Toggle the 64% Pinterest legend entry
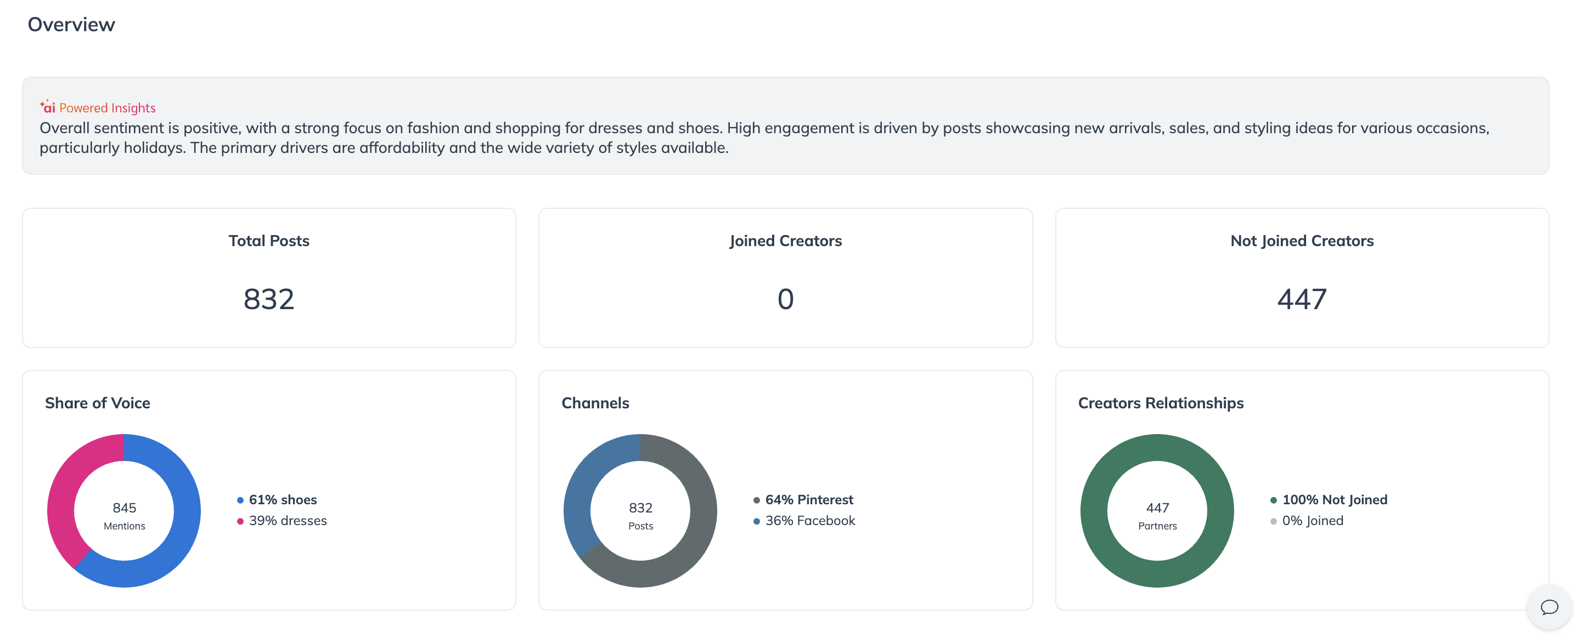 tap(808, 499)
